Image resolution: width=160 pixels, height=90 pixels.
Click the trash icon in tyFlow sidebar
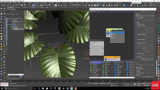[x=158, y=44]
